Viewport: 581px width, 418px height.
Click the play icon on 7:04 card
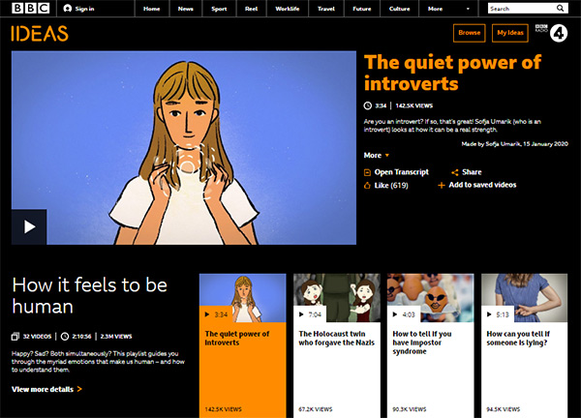click(x=301, y=314)
